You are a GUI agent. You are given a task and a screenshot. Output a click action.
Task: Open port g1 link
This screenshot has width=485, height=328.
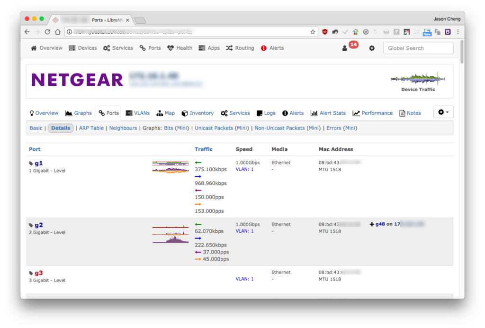tap(39, 163)
